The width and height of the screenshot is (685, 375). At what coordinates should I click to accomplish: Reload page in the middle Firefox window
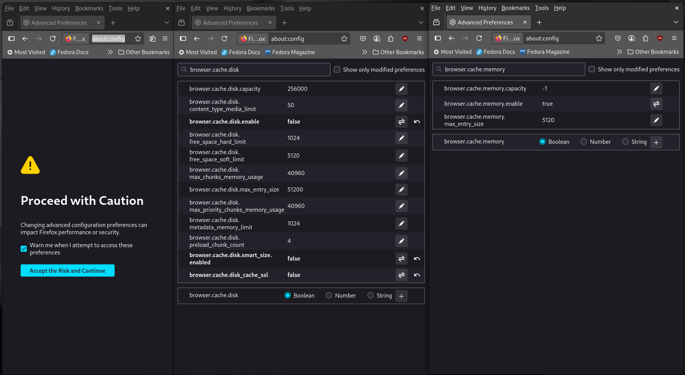click(224, 39)
